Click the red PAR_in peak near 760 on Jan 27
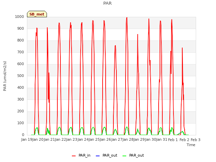This screenshot has height=162, width=216. point(115,46)
